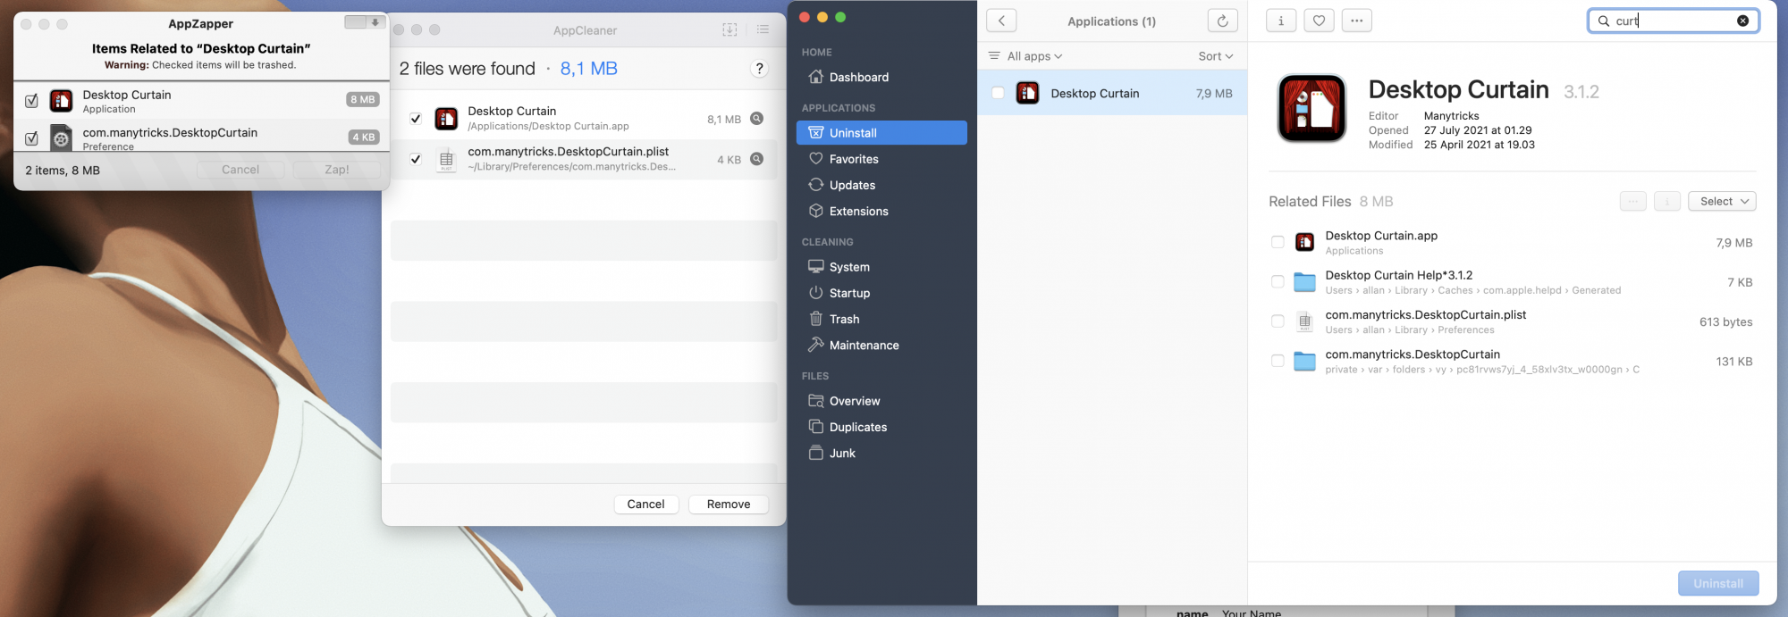This screenshot has width=1788, height=617.
Task: Reveal plist file with magnifier icon in AppCleaner
Action: 756,159
